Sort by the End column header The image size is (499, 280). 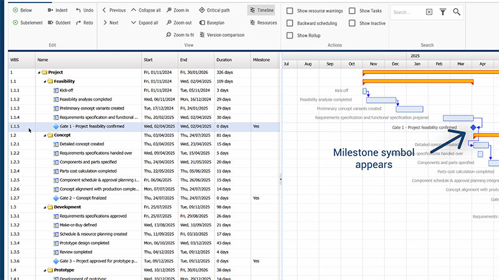tap(196, 60)
